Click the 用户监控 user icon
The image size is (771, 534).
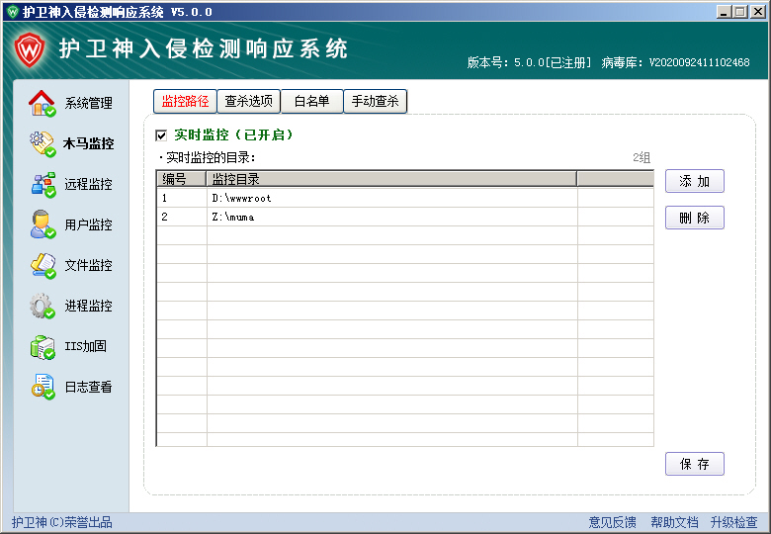point(42,224)
